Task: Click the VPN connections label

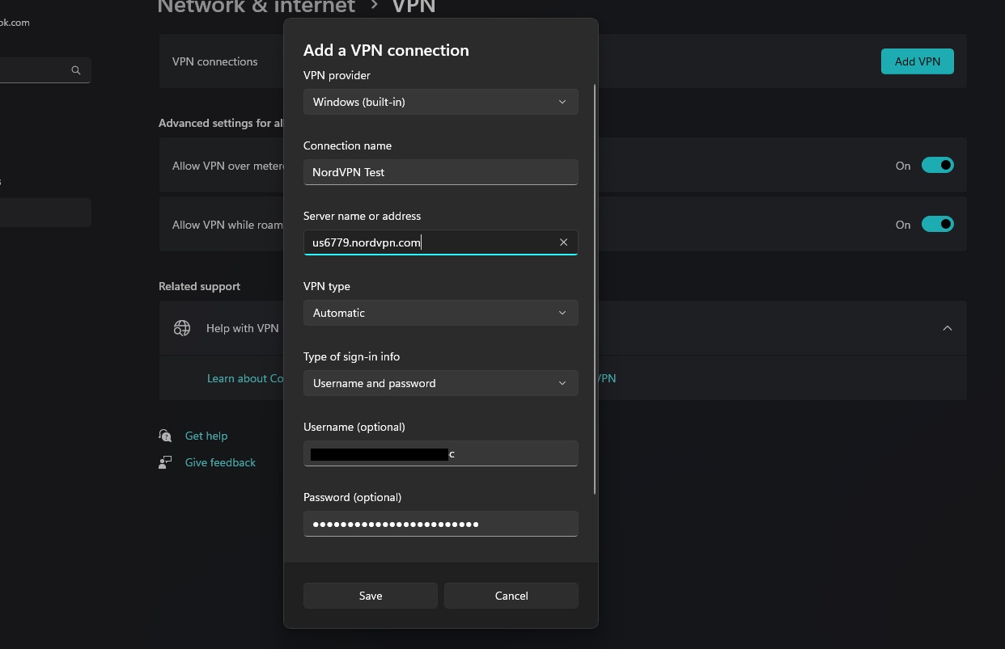Action: [x=215, y=61]
